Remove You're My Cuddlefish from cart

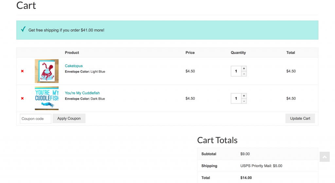22,98
